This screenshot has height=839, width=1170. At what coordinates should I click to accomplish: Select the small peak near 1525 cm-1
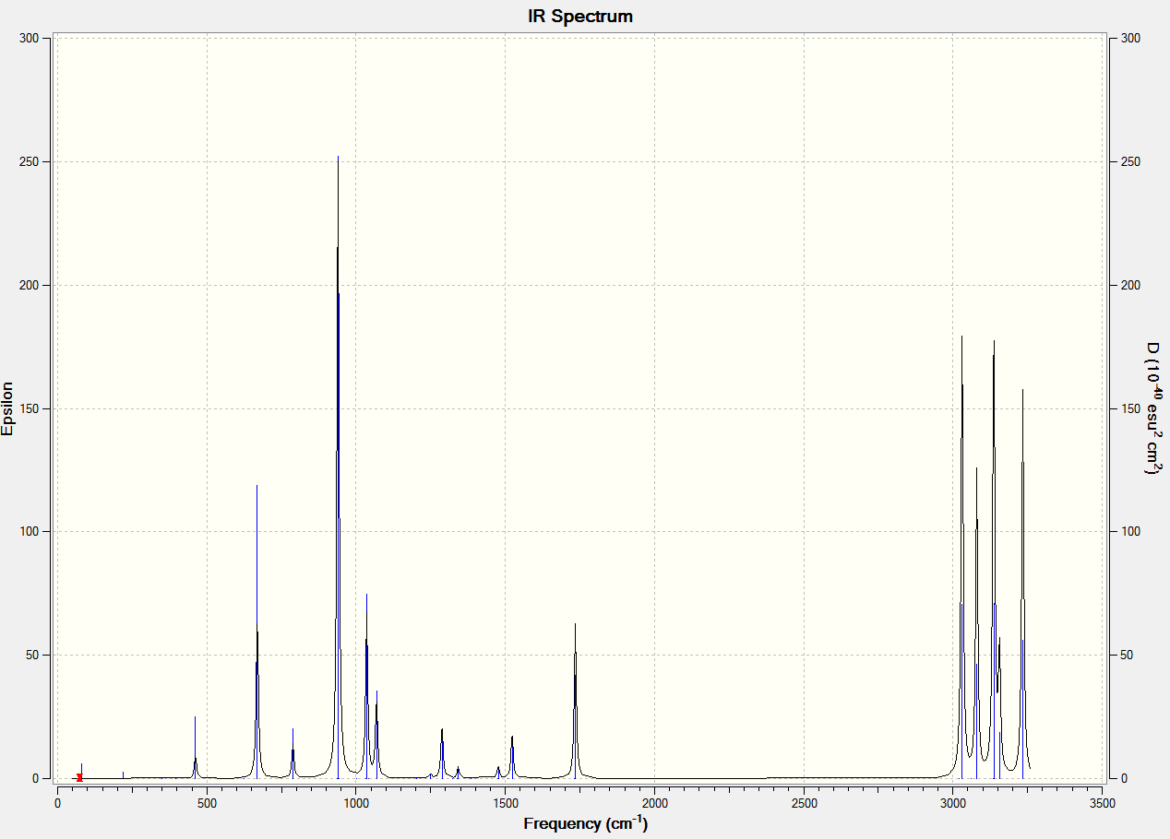click(512, 757)
